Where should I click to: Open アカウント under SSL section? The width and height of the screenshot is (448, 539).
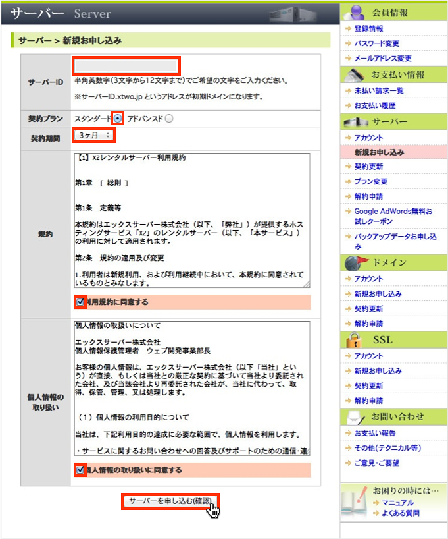pyautogui.click(x=368, y=356)
